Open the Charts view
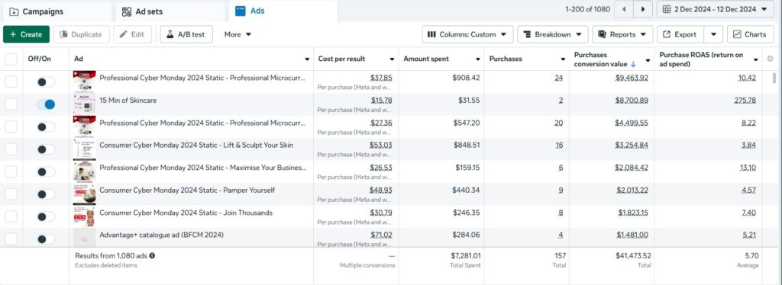Image resolution: width=782 pixels, height=285 pixels. [751, 34]
